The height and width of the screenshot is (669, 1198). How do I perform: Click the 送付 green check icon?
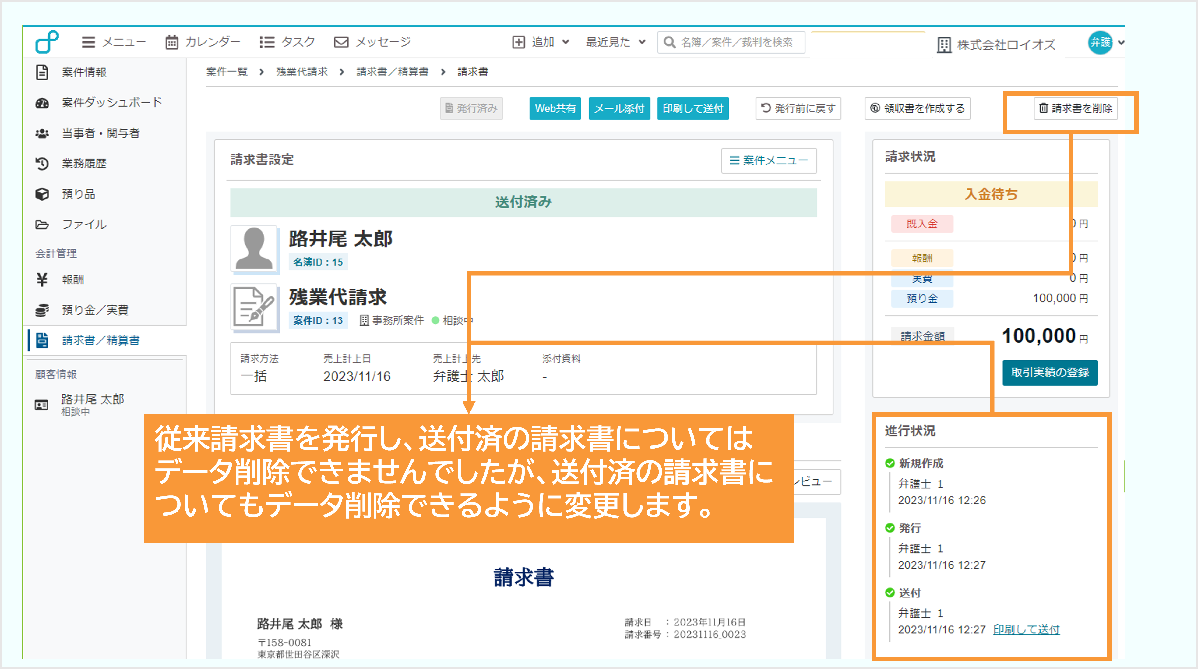coord(890,592)
